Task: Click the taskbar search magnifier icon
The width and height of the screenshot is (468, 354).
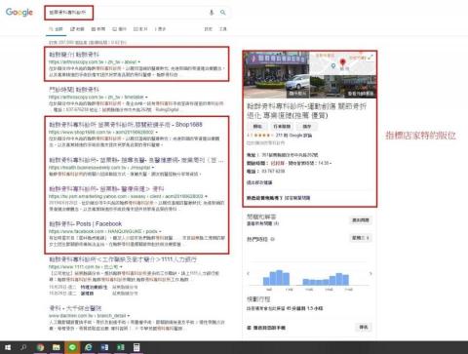Action: [23, 347]
